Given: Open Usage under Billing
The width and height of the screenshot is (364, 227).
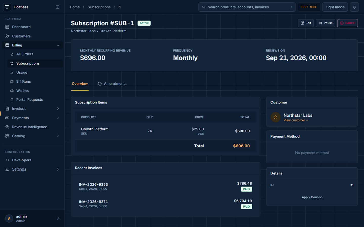Looking at the screenshot, I should (35, 72).
